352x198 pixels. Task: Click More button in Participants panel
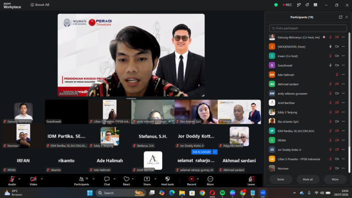[x=335, y=179]
